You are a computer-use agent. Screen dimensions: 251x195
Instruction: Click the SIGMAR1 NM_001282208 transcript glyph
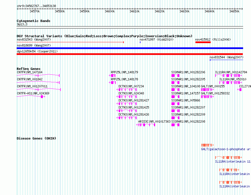click(x=175, y=125)
